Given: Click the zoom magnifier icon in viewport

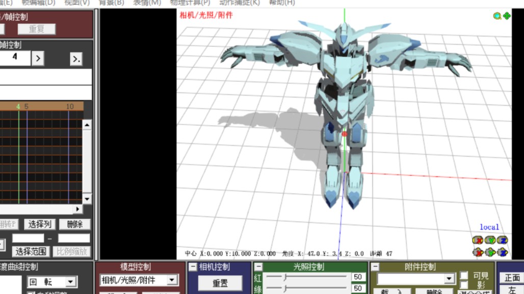Looking at the screenshot, I should click(497, 16).
